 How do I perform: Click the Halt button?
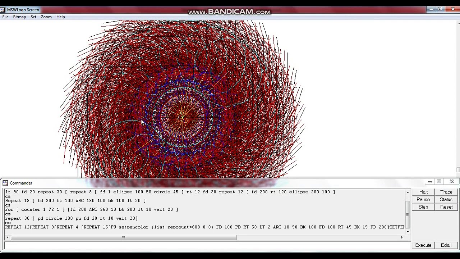click(423, 192)
